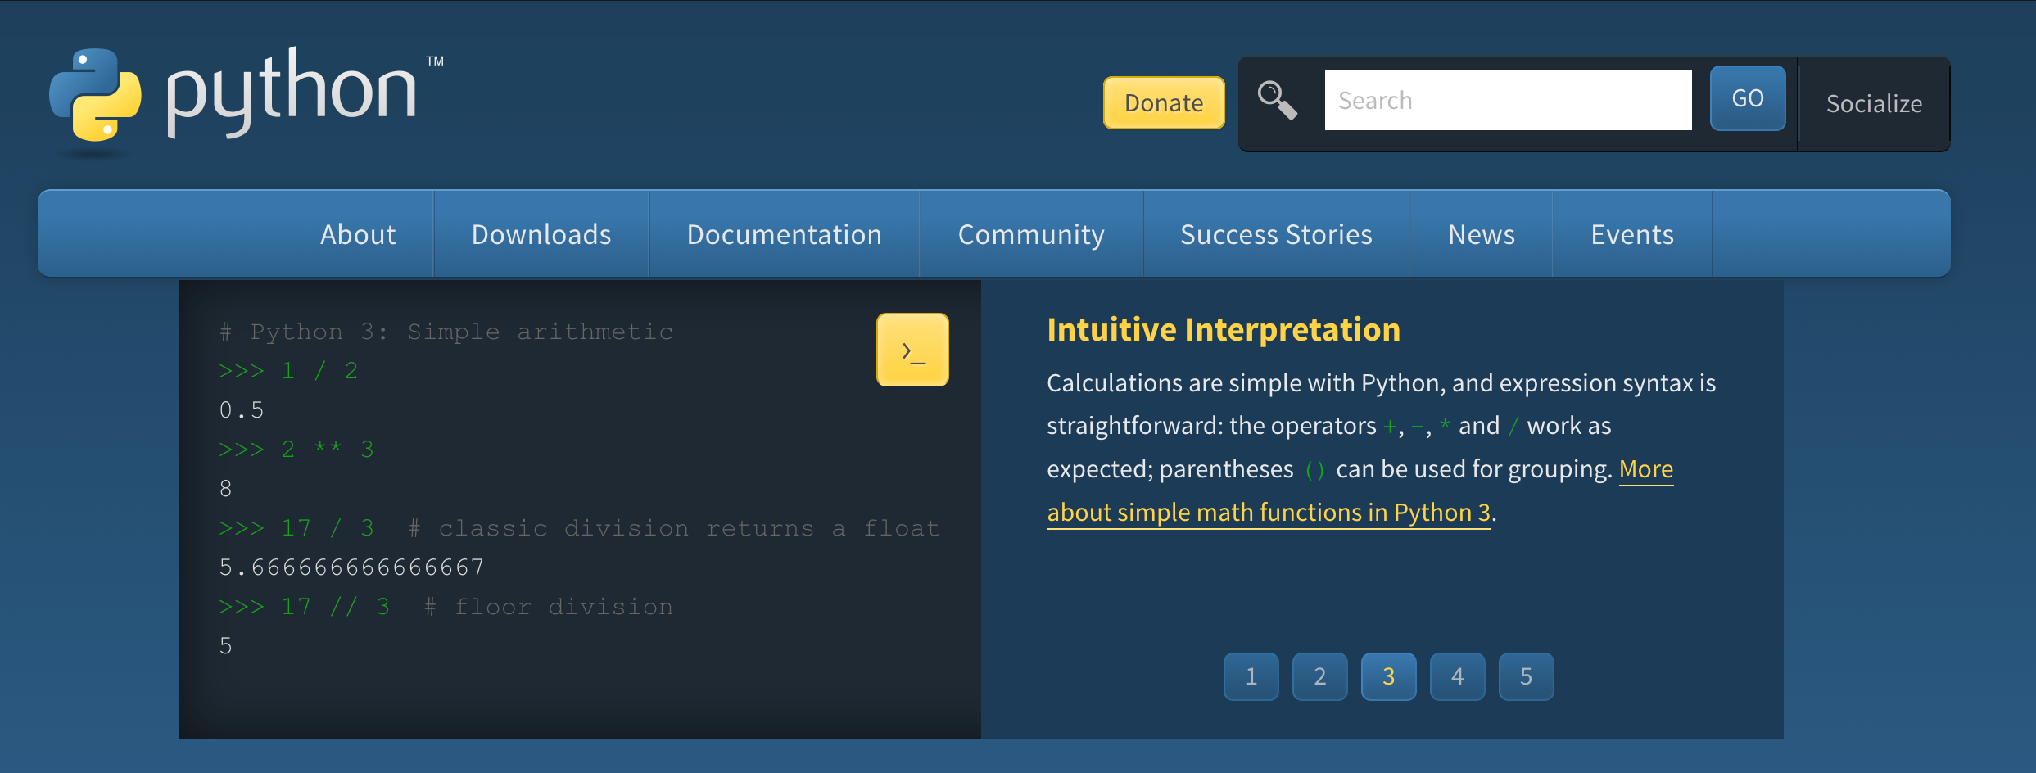2036x773 pixels.
Task: Open the Events navigation item
Action: click(x=1632, y=234)
